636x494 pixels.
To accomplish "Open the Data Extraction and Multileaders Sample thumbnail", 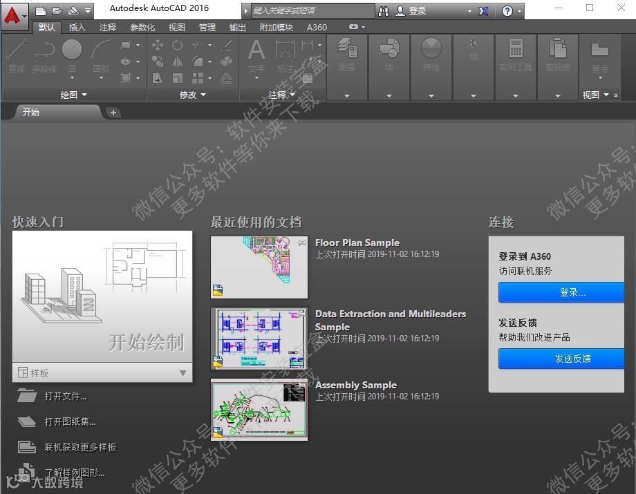I will point(259,339).
